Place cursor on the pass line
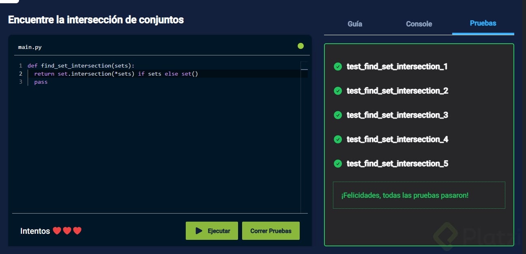526x254 pixels. pyautogui.click(x=41, y=82)
